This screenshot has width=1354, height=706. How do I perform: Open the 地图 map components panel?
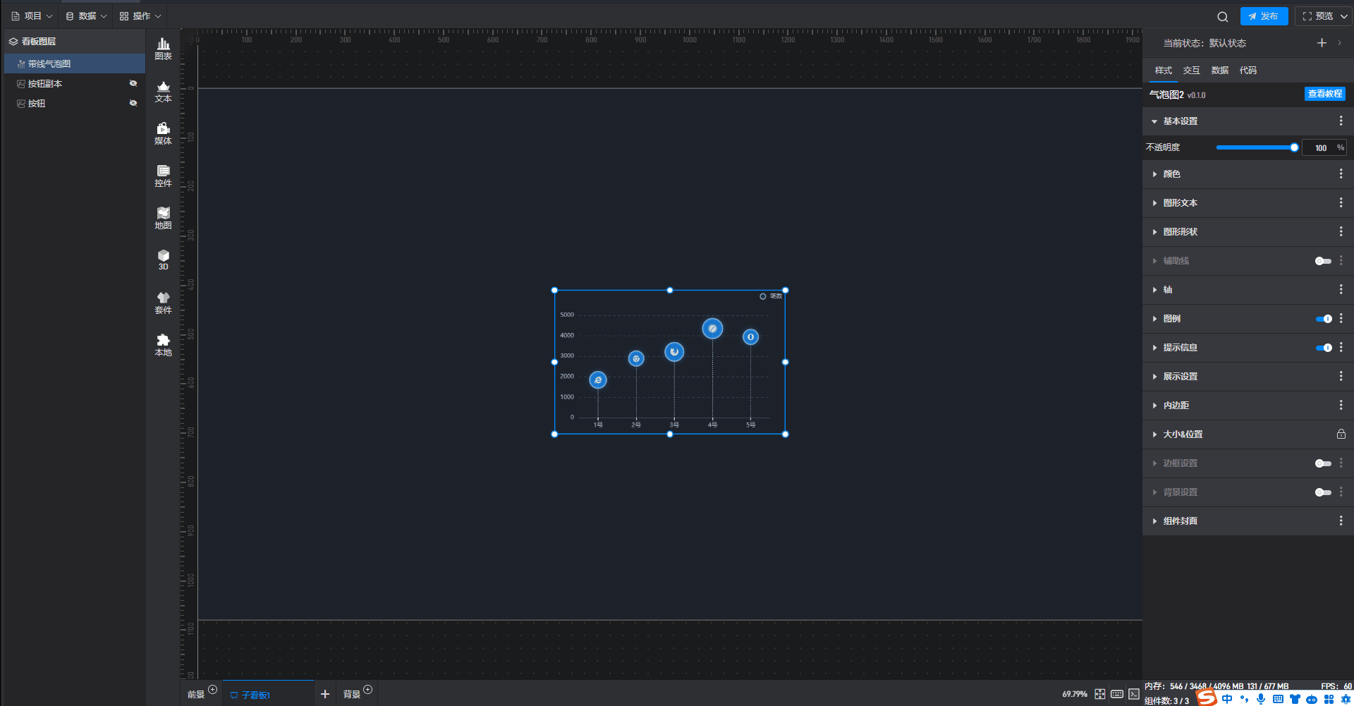pyautogui.click(x=163, y=218)
